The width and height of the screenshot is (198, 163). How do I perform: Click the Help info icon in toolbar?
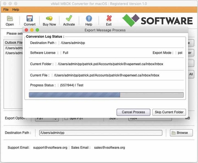click(x=89, y=18)
